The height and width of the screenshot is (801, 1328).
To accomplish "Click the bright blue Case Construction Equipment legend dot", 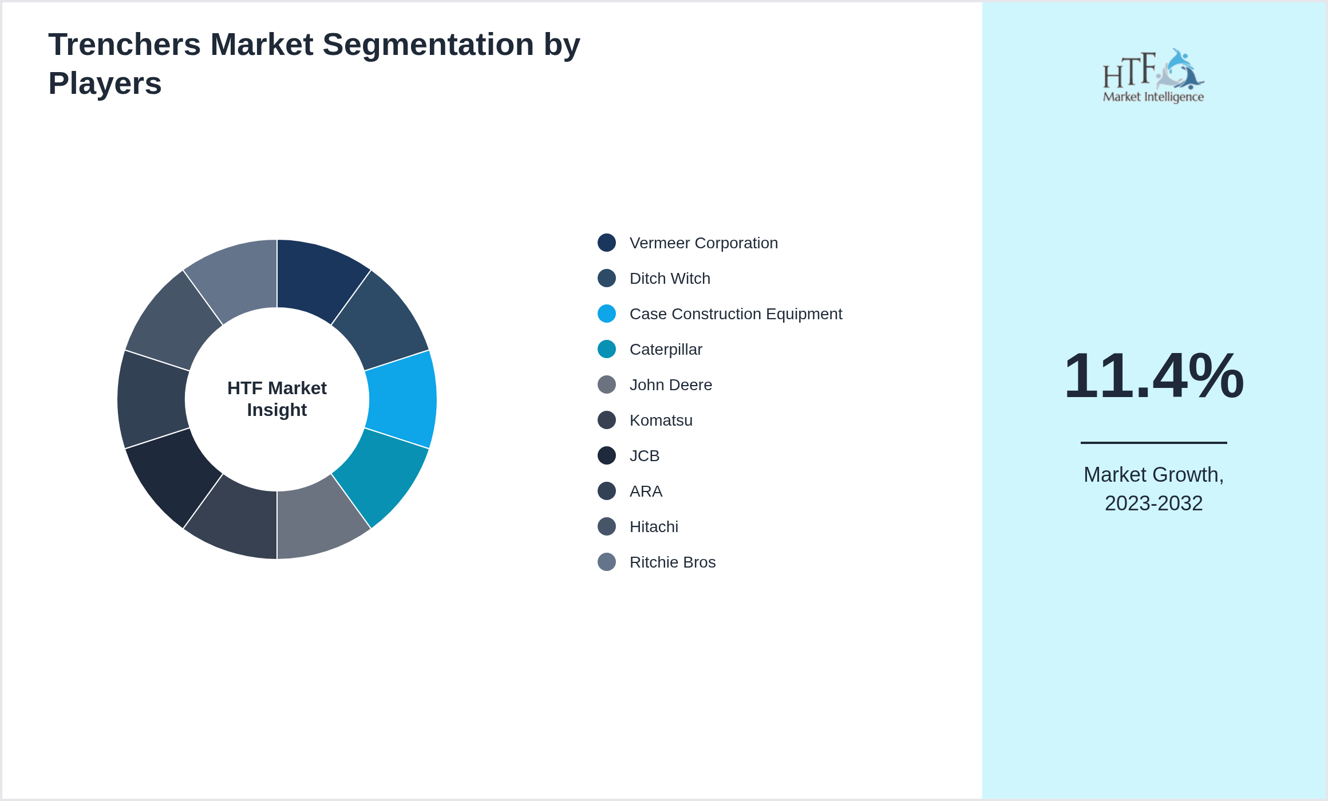I will tap(607, 314).
